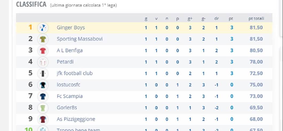This screenshot has width=283, height=131.
Task: Click Ginger Boys team jersey icon
Action: [x=43, y=28]
